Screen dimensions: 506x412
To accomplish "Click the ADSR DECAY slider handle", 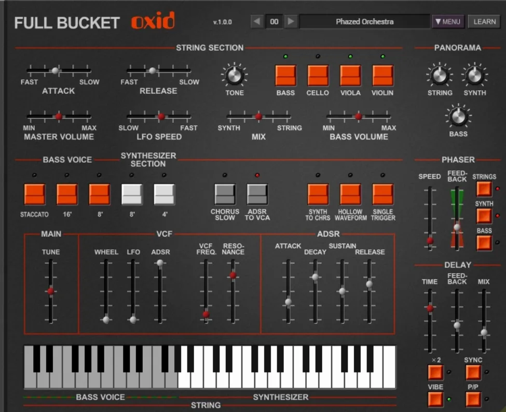I will point(315,277).
